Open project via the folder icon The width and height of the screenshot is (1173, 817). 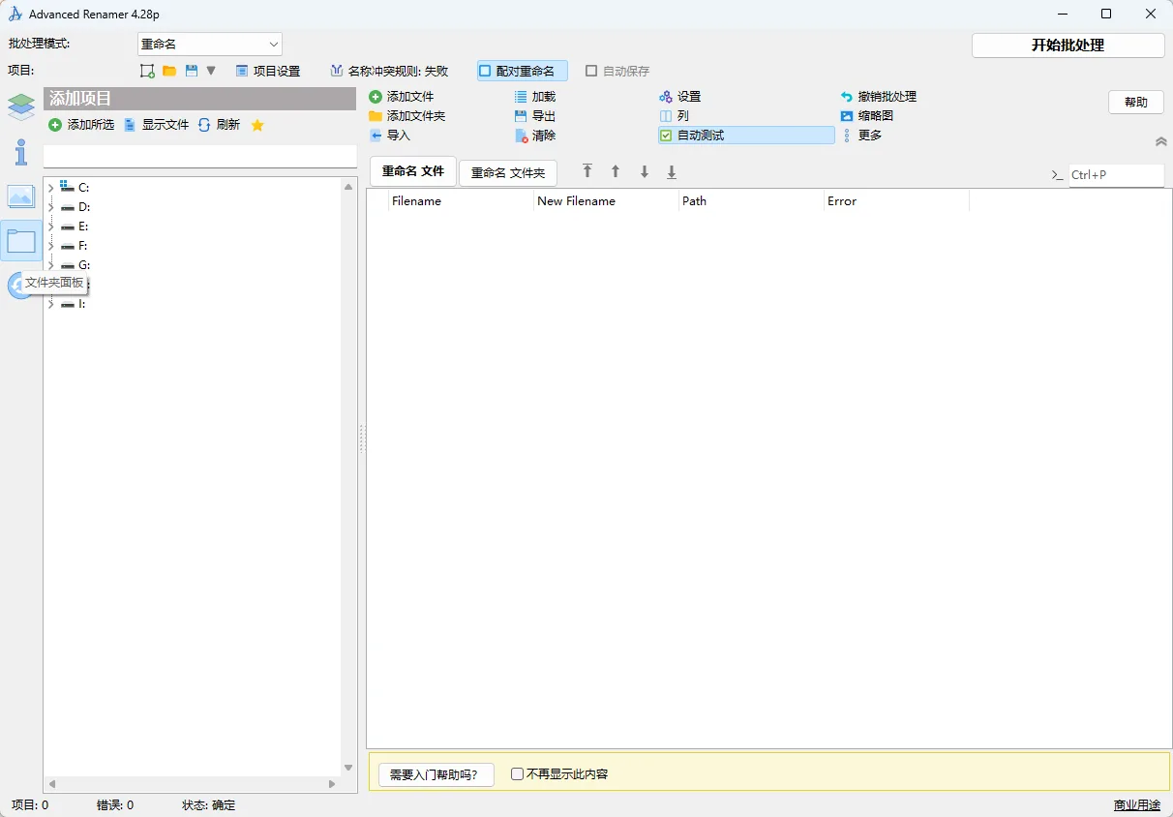[169, 71]
